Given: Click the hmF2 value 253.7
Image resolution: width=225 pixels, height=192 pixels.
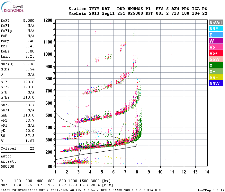Looking at the screenshot, I should click(x=29, y=105).
